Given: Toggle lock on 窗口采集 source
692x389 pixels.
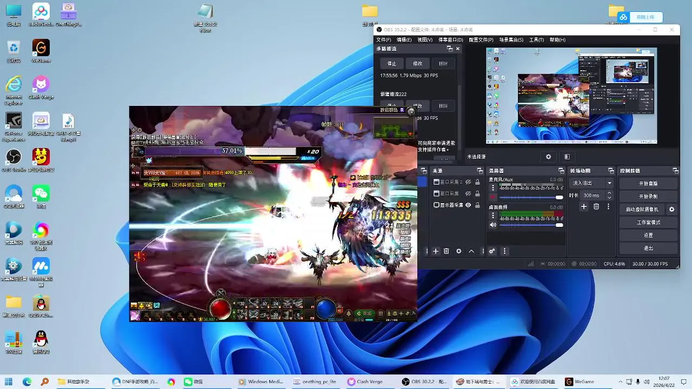Looking at the screenshot, I should [x=477, y=193].
